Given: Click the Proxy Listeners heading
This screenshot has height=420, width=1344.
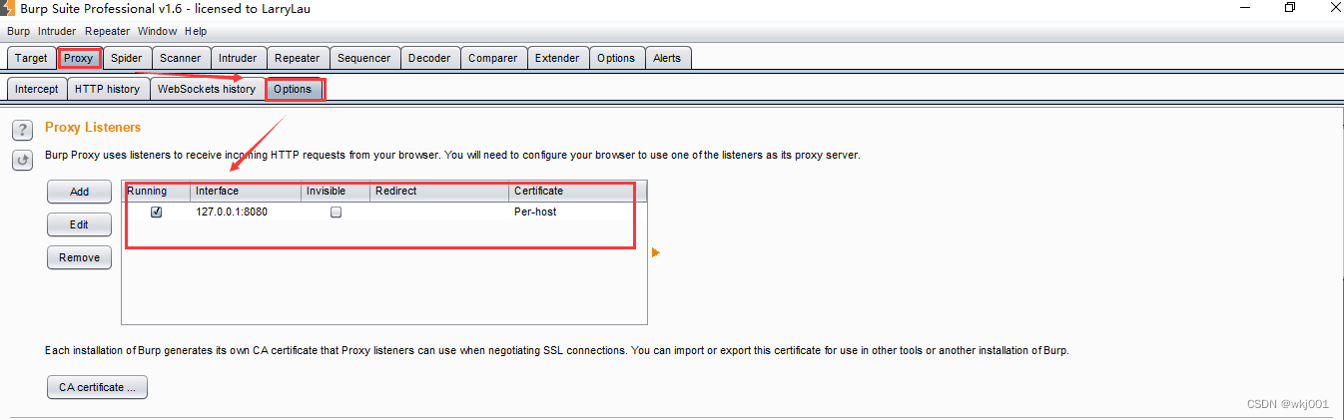Looking at the screenshot, I should [x=93, y=128].
